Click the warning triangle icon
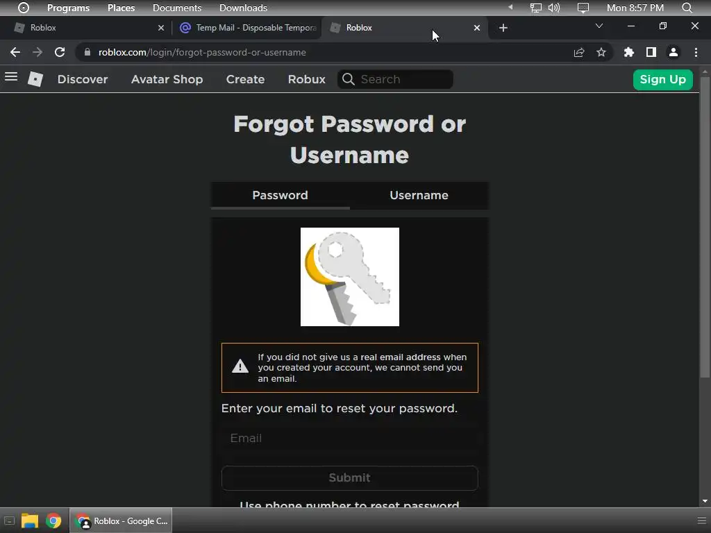 (240, 366)
